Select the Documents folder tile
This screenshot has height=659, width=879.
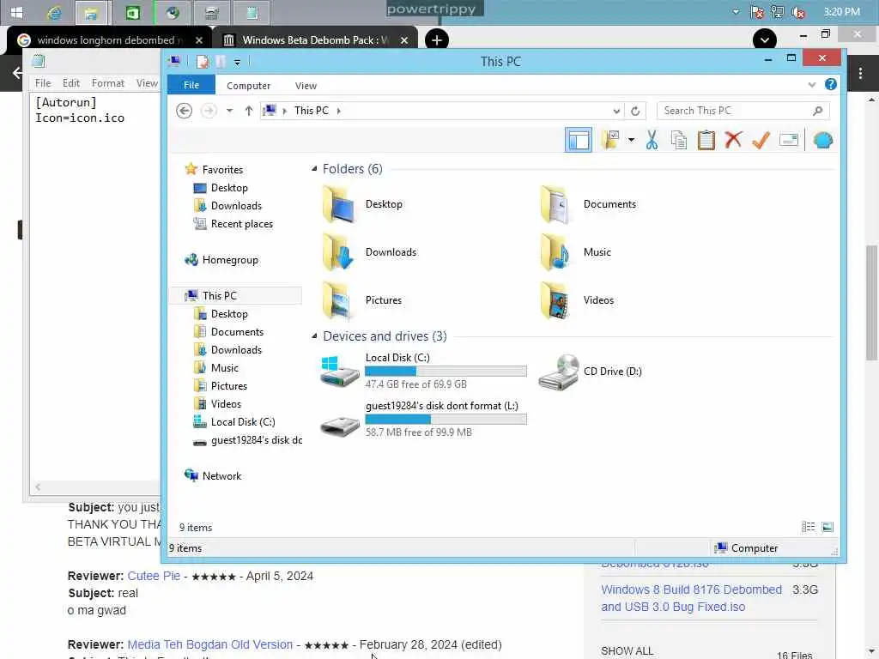tap(587, 204)
